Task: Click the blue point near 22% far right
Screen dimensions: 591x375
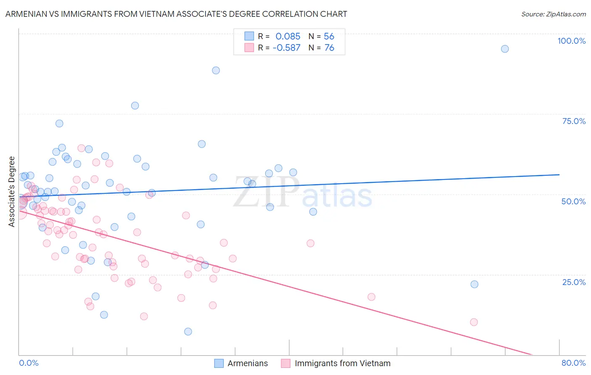Action: pos(474,284)
